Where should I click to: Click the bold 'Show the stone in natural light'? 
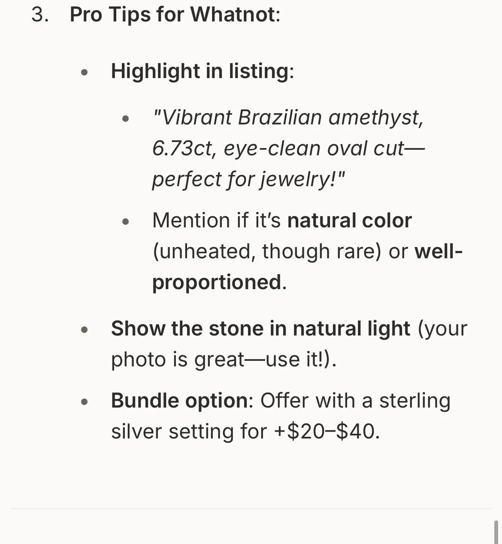tap(260, 329)
